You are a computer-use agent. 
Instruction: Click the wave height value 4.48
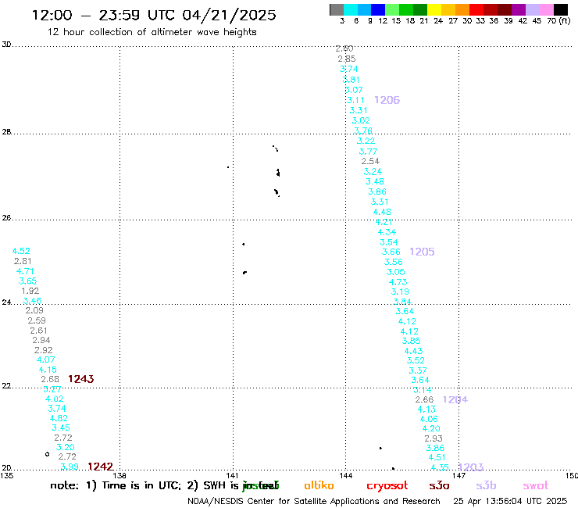coord(382,212)
